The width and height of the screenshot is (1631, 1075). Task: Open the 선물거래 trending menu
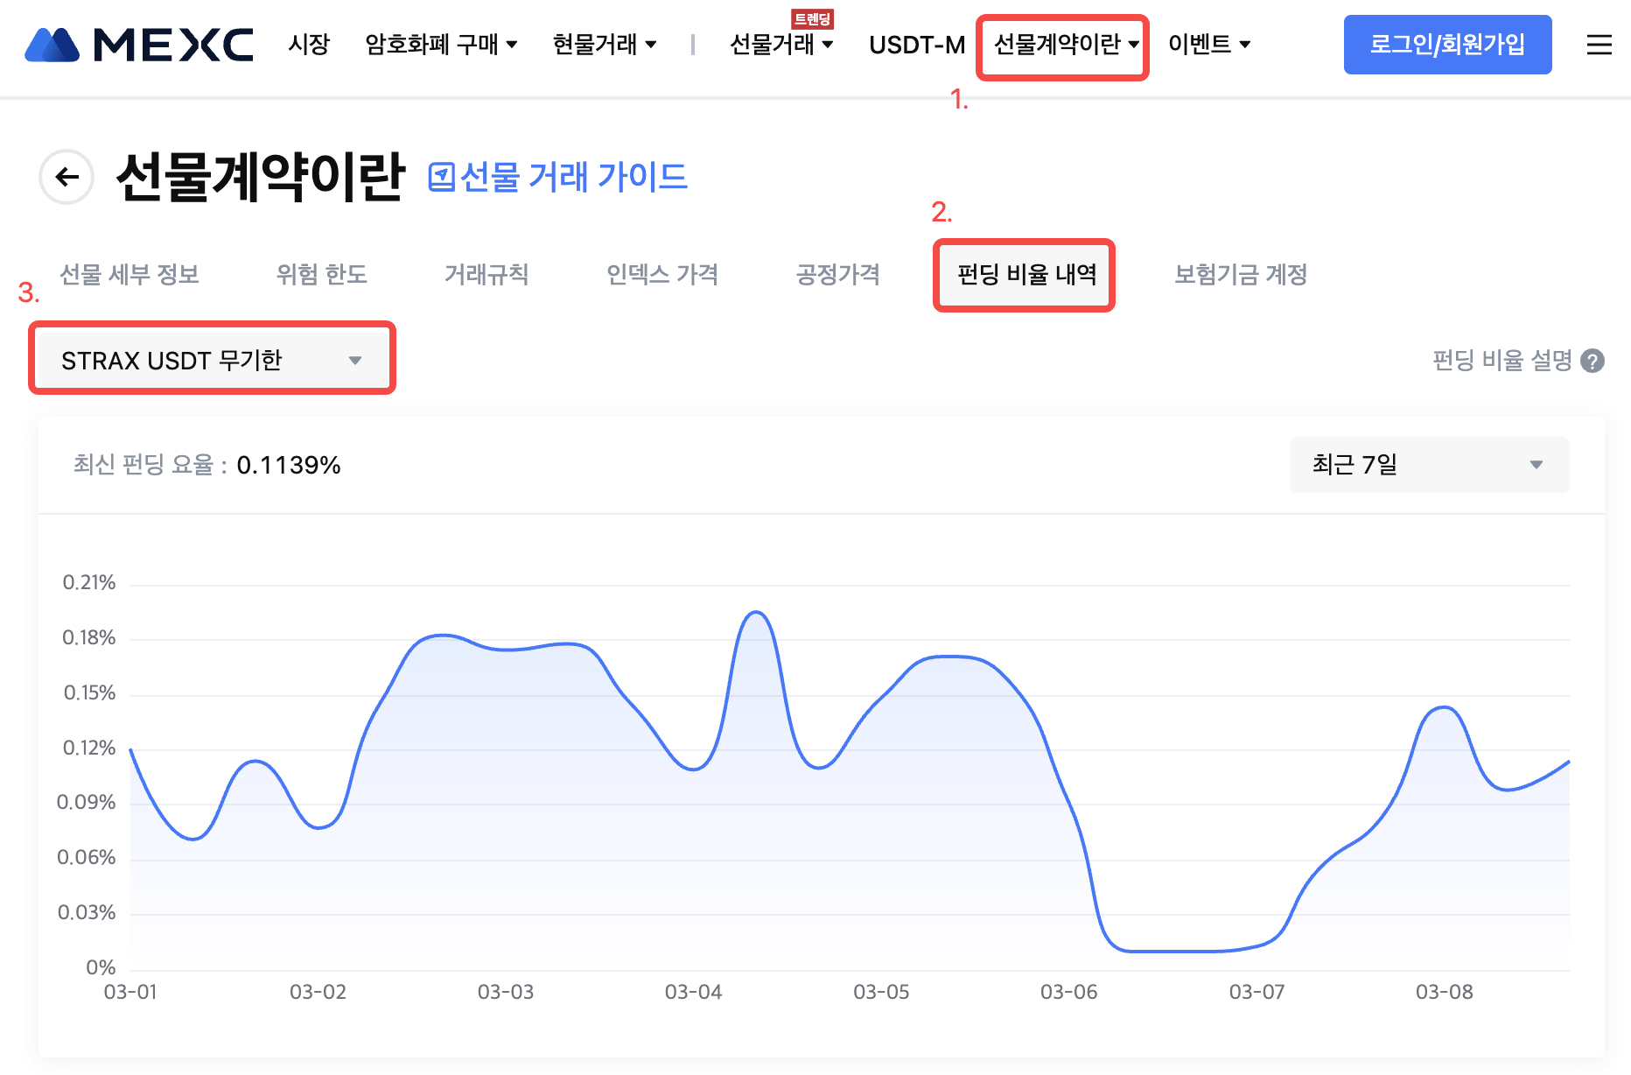click(780, 45)
